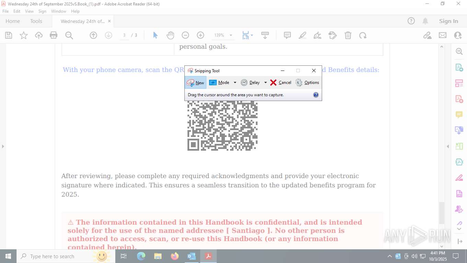Click the trash delete icon
Screen dimensions: 467x263
(x=348, y=35)
